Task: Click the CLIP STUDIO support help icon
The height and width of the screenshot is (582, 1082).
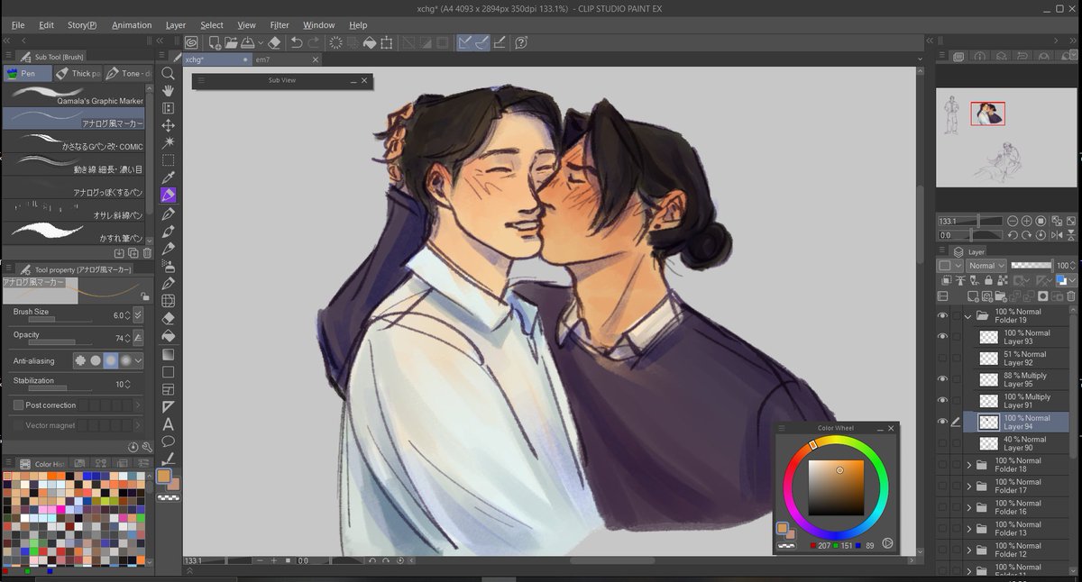Action: tap(521, 42)
